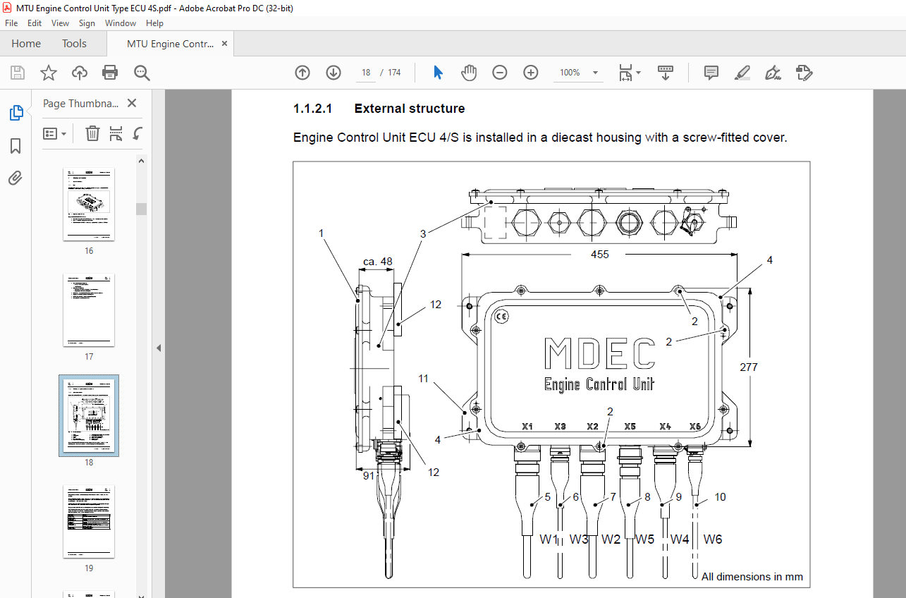Image resolution: width=906 pixels, height=598 pixels.
Task: Open the Page Thumbnails panel from the sidebar
Action: pos(16,113)
